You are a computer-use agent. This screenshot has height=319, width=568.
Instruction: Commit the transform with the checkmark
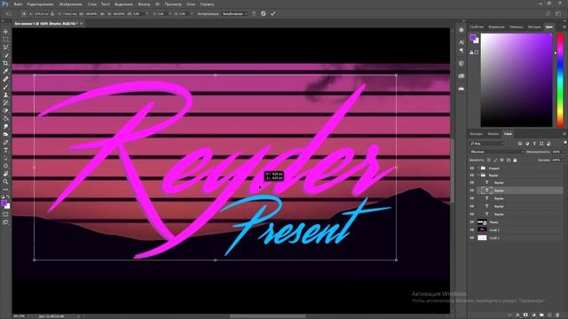272,14
